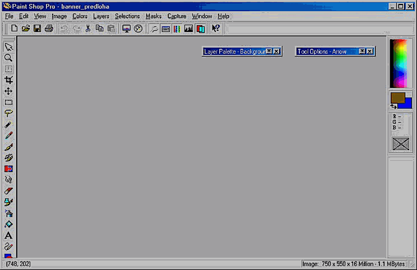Select the Flood Fill tool
This screenshot has height=270, width=417.
pos(8,224)
